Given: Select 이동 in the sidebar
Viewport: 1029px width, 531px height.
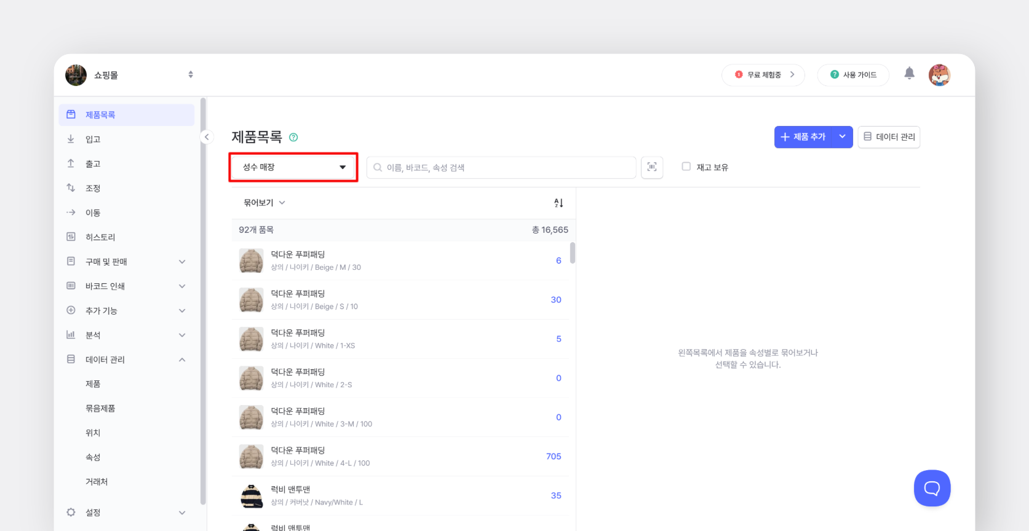Looking at the screenshot, I should (127, 213).
